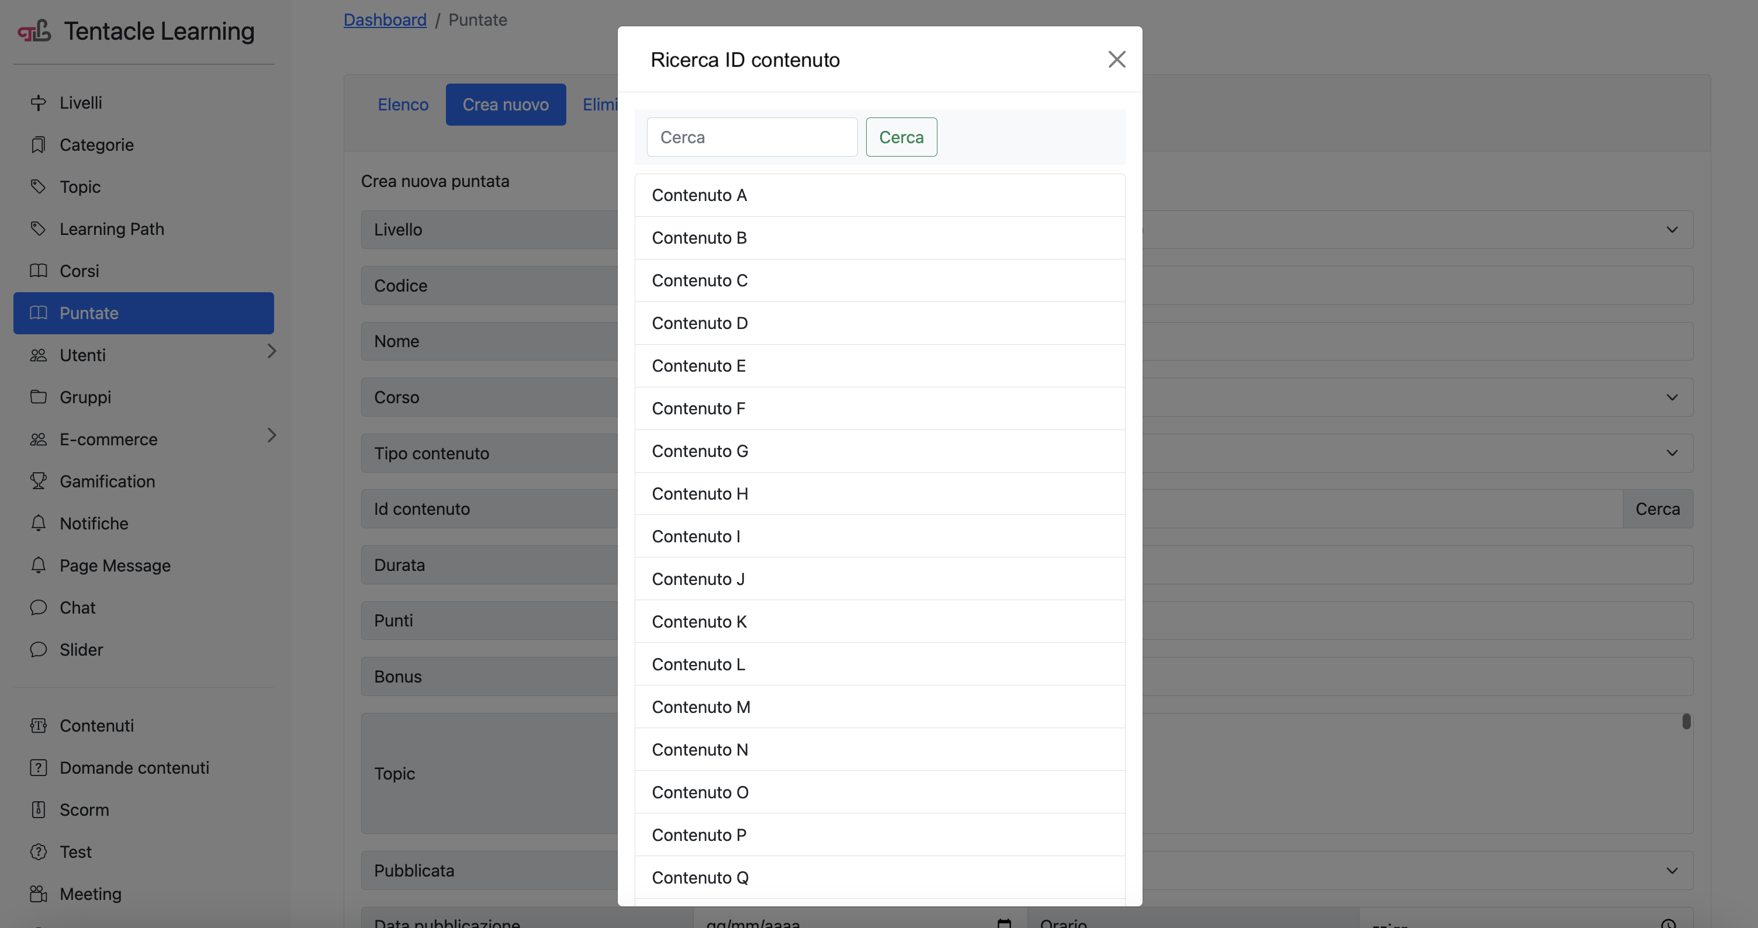Image resolution: width=1758 pixels, height=928 pixels.
Task: Click the question box icon beside Domande contenuti
Action: 38,768
